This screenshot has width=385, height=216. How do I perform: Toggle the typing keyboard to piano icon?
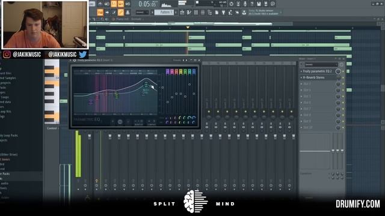click(x=100, y=12)
